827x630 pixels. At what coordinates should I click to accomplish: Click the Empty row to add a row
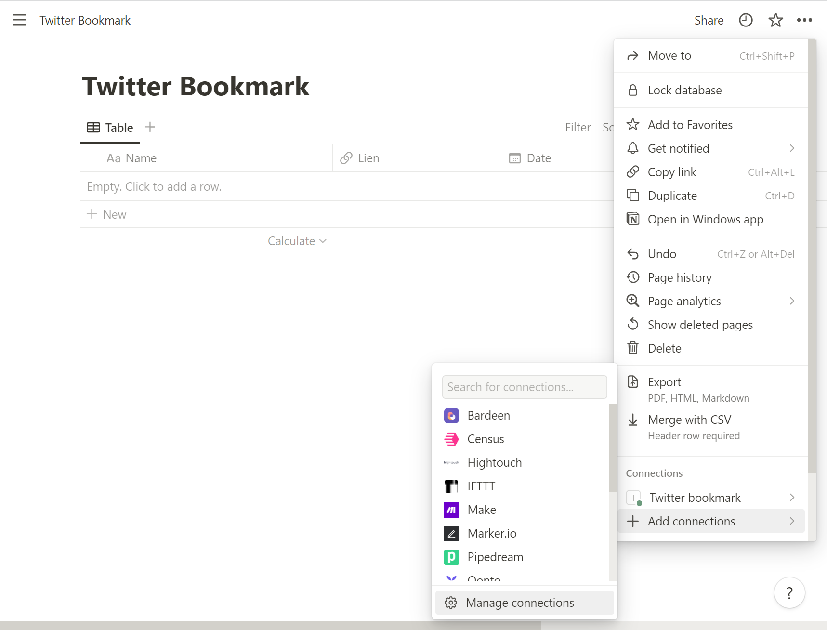[347, 186]
